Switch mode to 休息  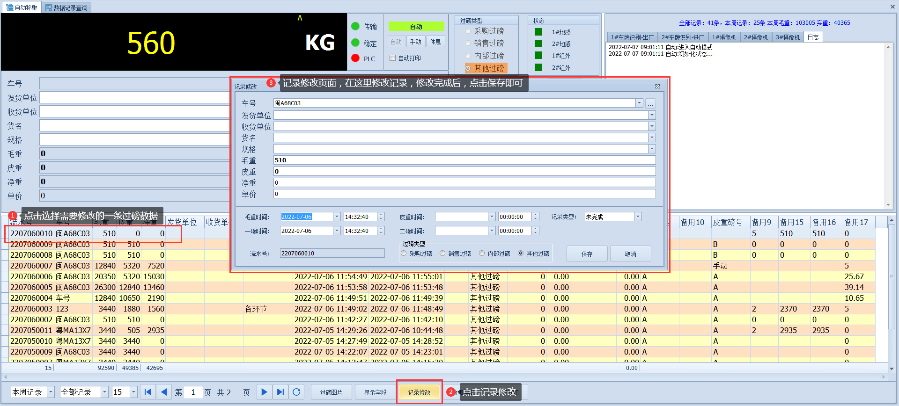(435, 42)
